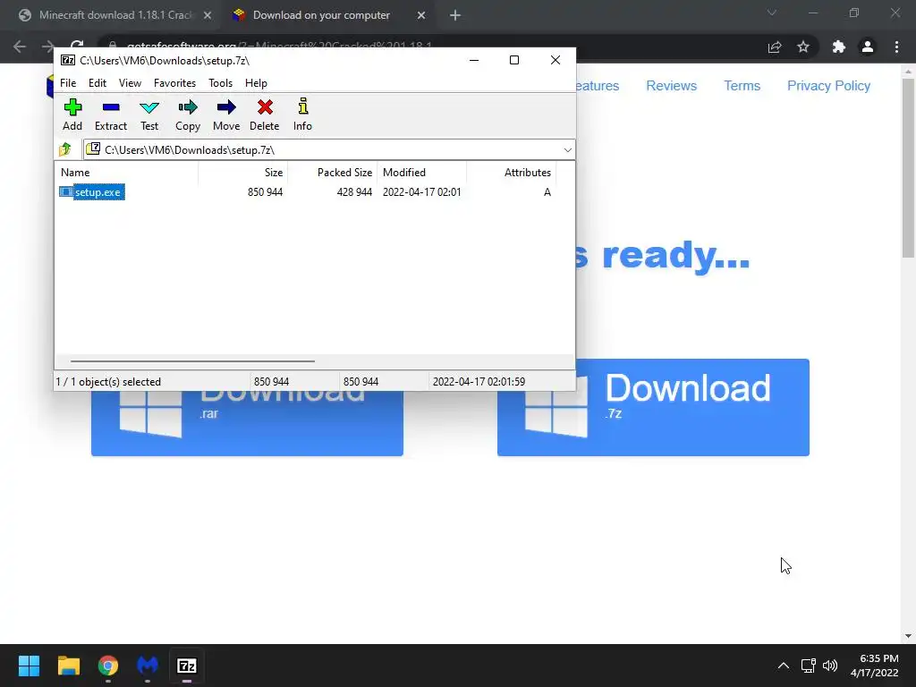Open the Chrome profile icon
The image size is (916, 687).
(x=868, y=47)
